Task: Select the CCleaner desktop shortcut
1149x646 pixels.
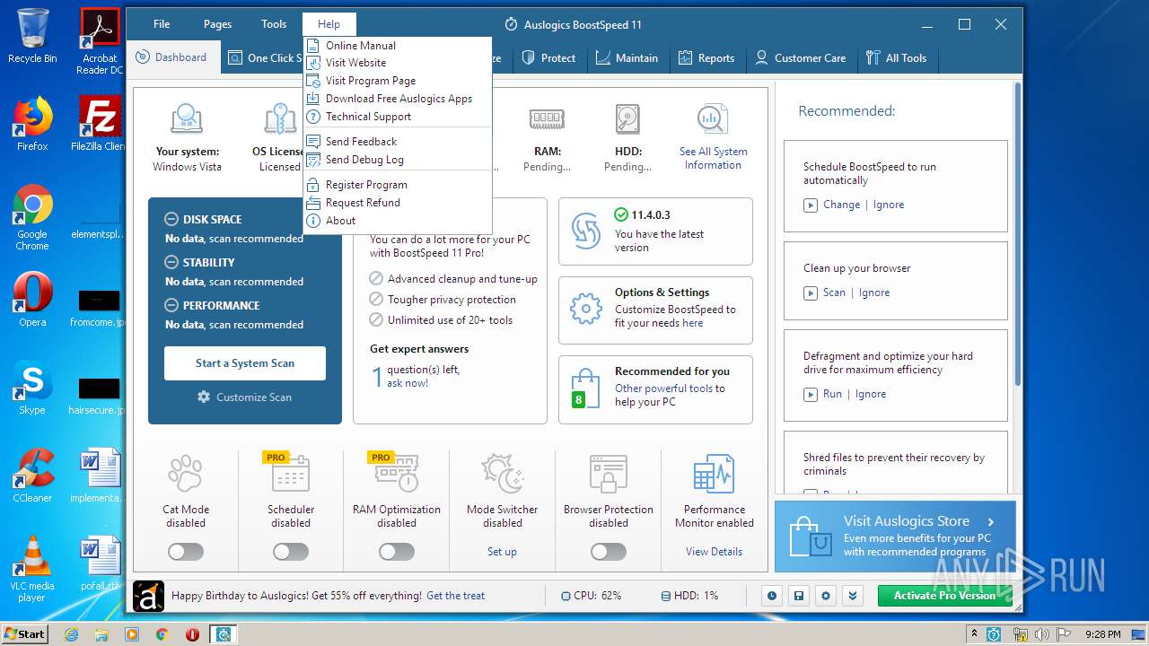Action: pos(32,476)
